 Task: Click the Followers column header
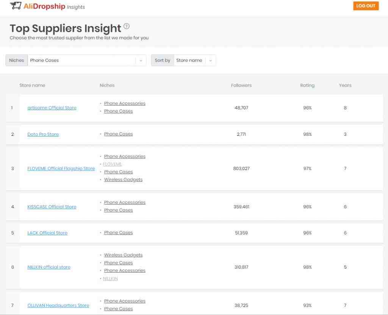coord(241,85)
